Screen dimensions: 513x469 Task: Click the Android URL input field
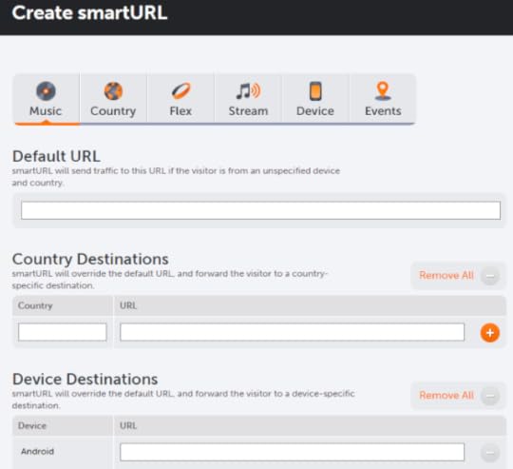293,452
